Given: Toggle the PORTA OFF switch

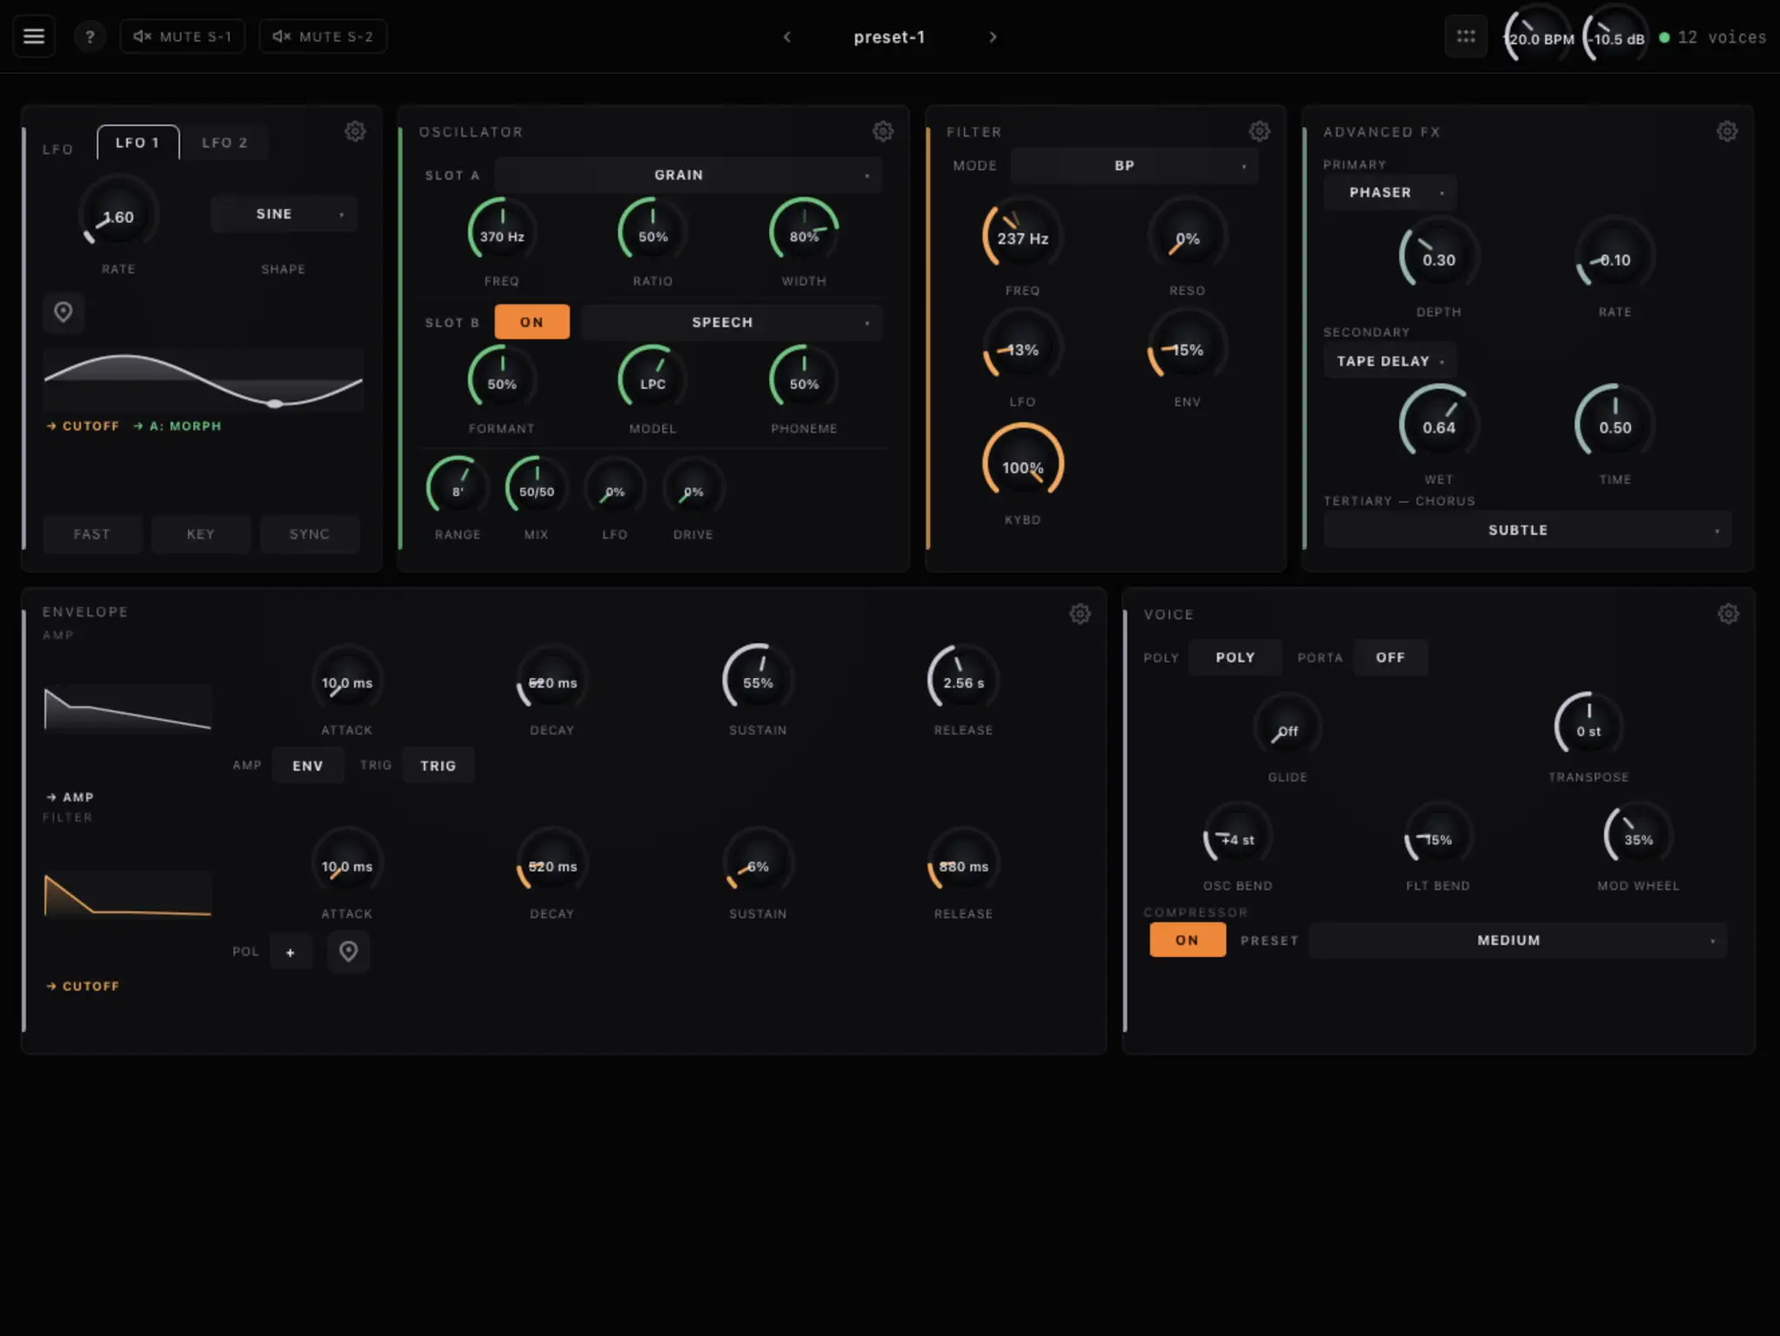Looking at the screenshot, I should (x=1390, y=657).
